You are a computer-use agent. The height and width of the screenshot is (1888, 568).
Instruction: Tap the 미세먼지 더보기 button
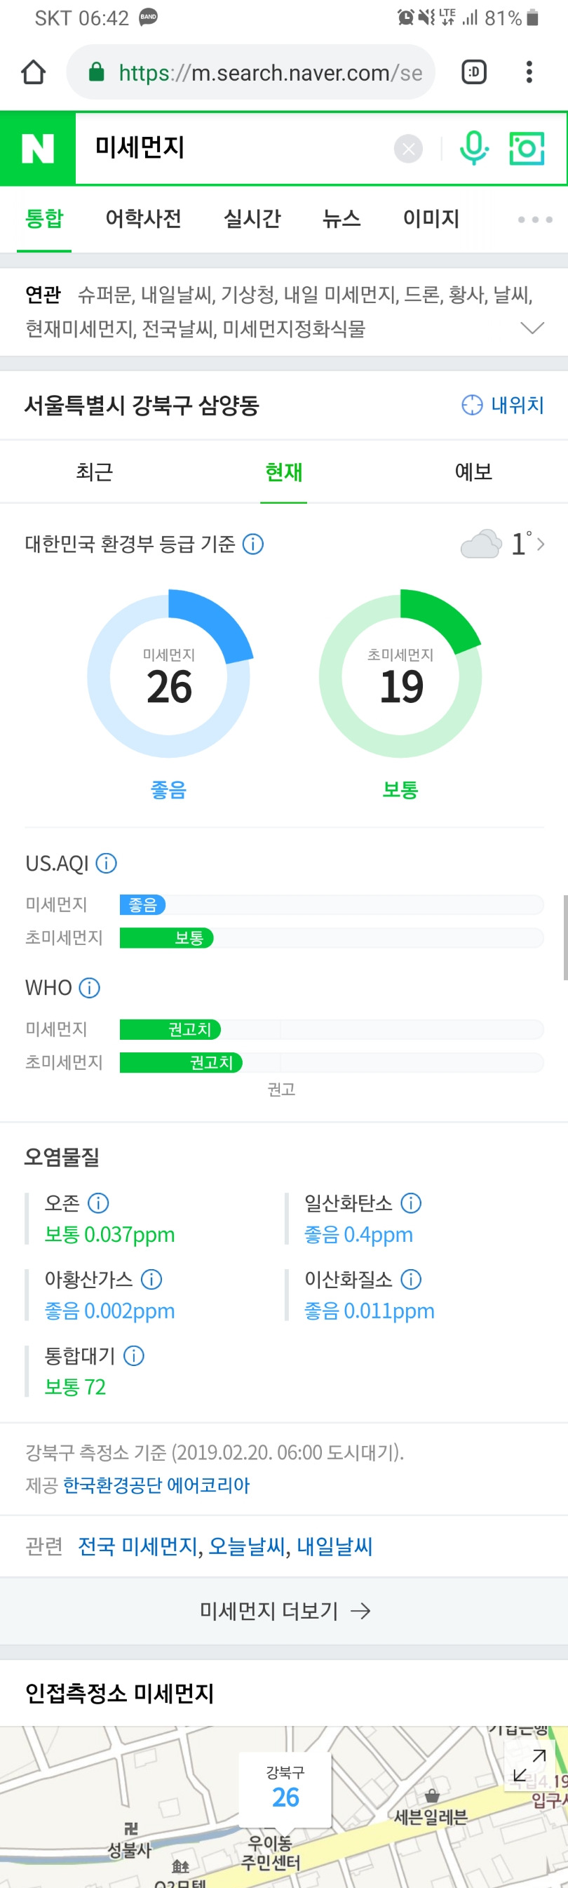pos(285,1610)
